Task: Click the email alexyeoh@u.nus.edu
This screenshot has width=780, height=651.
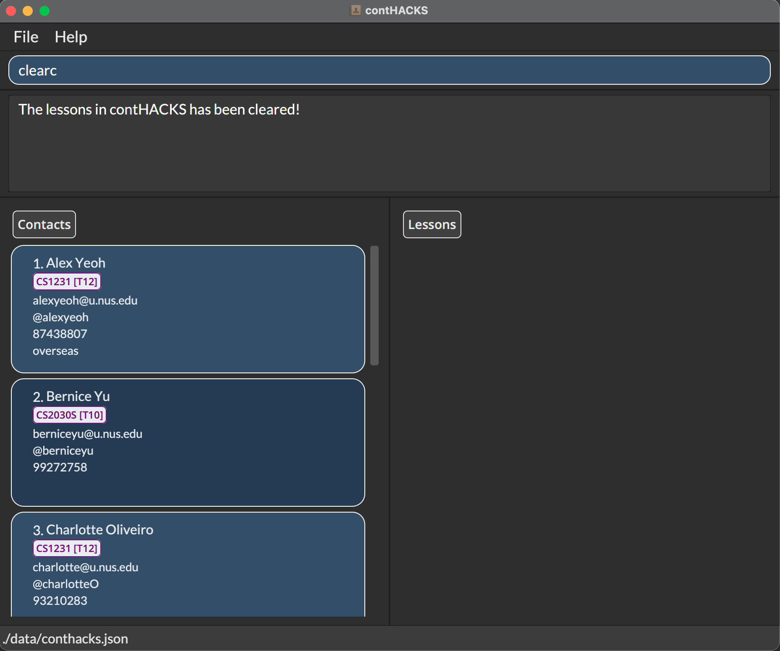Action: tap(85, 300)
